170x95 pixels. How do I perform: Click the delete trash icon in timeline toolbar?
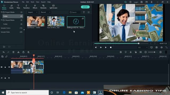point(14,52)
